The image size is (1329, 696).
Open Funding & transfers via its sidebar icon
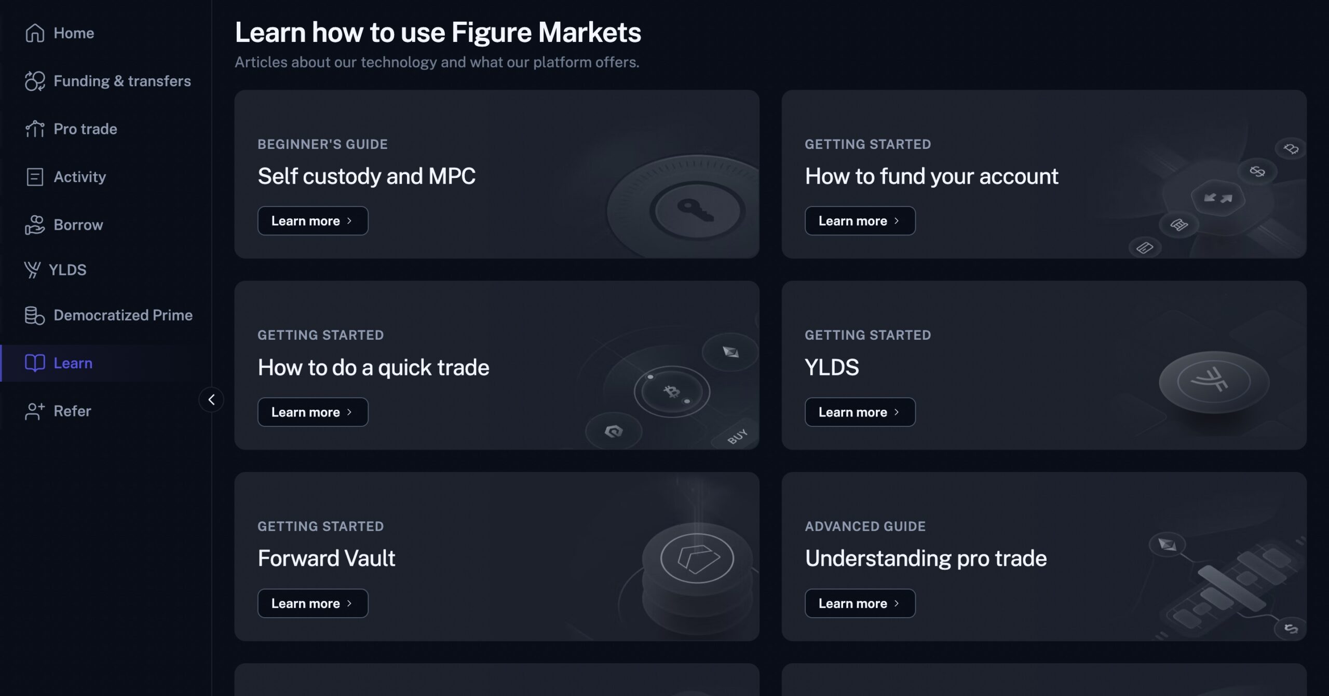[x=34, y=81]
